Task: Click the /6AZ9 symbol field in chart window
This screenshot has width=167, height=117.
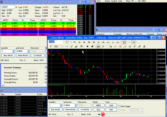Action: 56,42
